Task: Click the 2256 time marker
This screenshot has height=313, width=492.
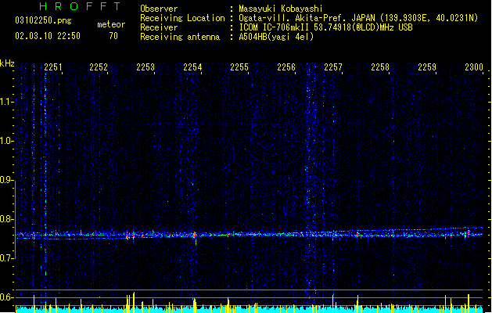Action: pyautogui.click(x=286, y=67)
